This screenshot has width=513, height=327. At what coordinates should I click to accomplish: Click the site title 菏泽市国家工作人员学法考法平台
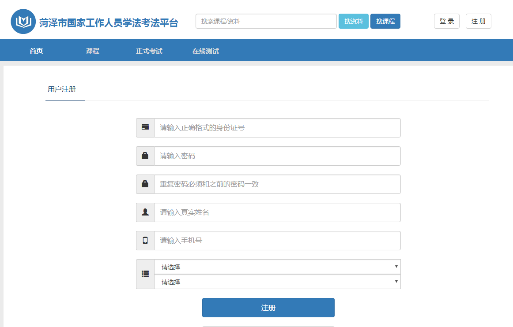tap(109, 22)
